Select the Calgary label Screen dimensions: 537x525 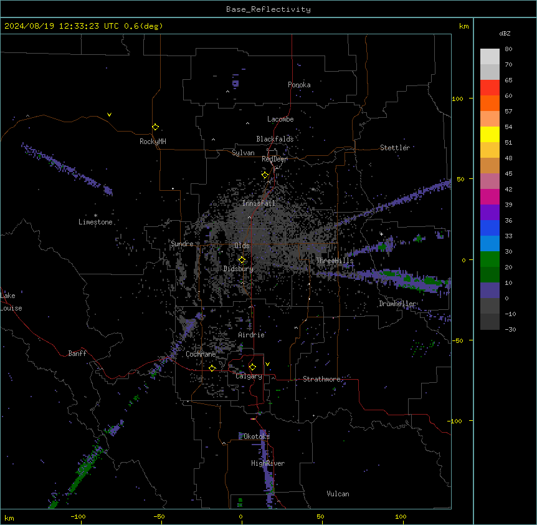[249, 376]
